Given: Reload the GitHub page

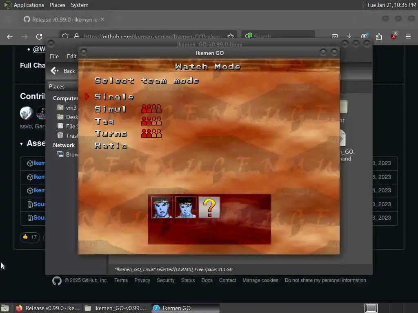Looking at the screenshot, I should pos(39,37).
